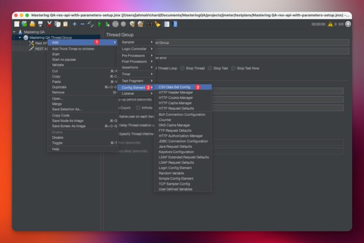Choose Random Variable config element
The height and width of the screenshot is (243, 364).
(x=183, y=173)
